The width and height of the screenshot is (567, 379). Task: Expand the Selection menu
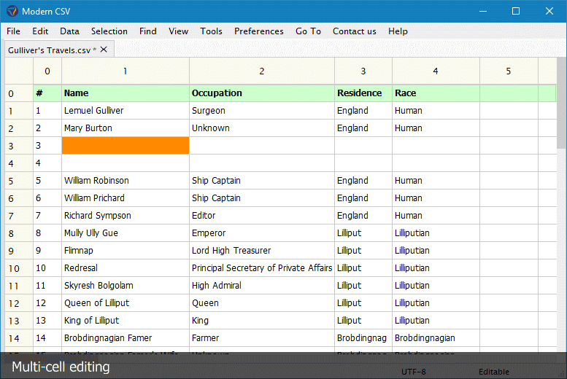109,31
